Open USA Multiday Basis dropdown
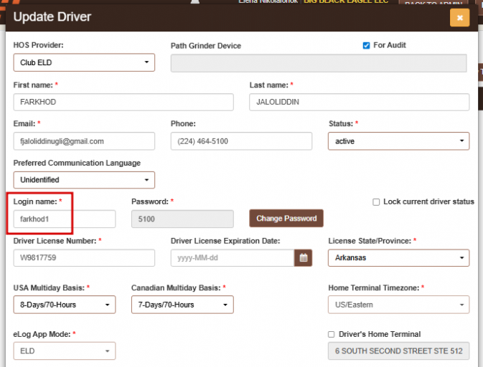Screen dimensions: 483x367 point(65,305)
